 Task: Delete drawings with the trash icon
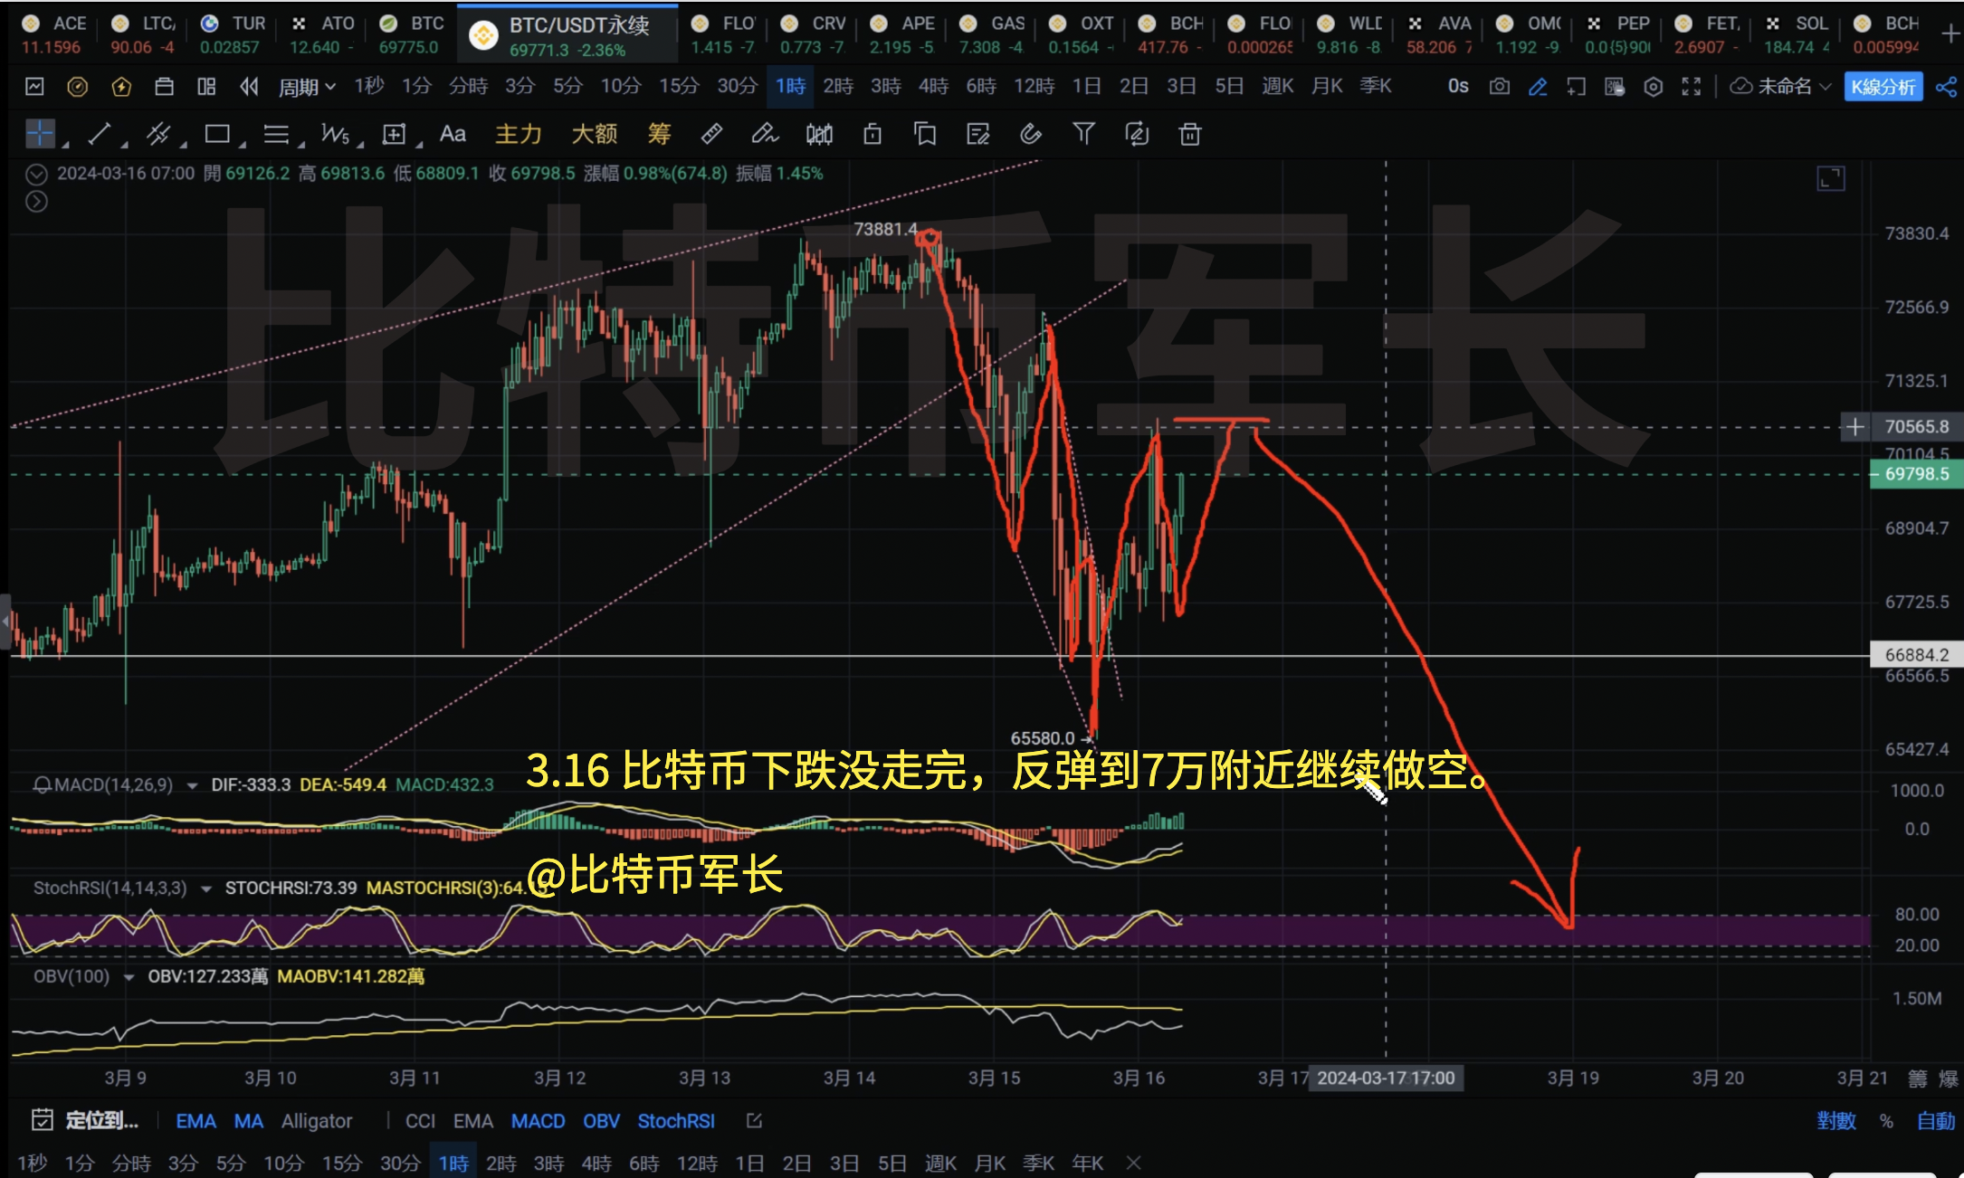(1190, 135)
